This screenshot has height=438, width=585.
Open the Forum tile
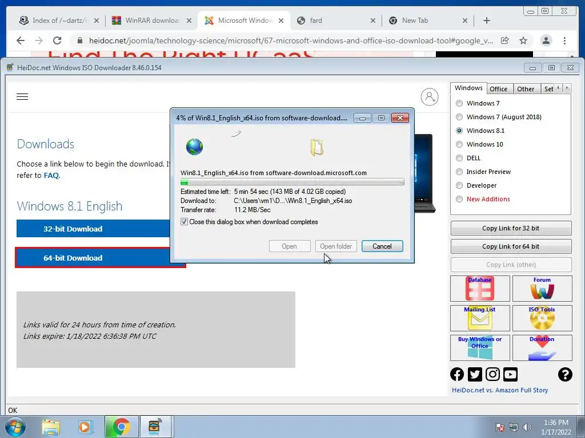pyautogui.click(x=542, y=289)
